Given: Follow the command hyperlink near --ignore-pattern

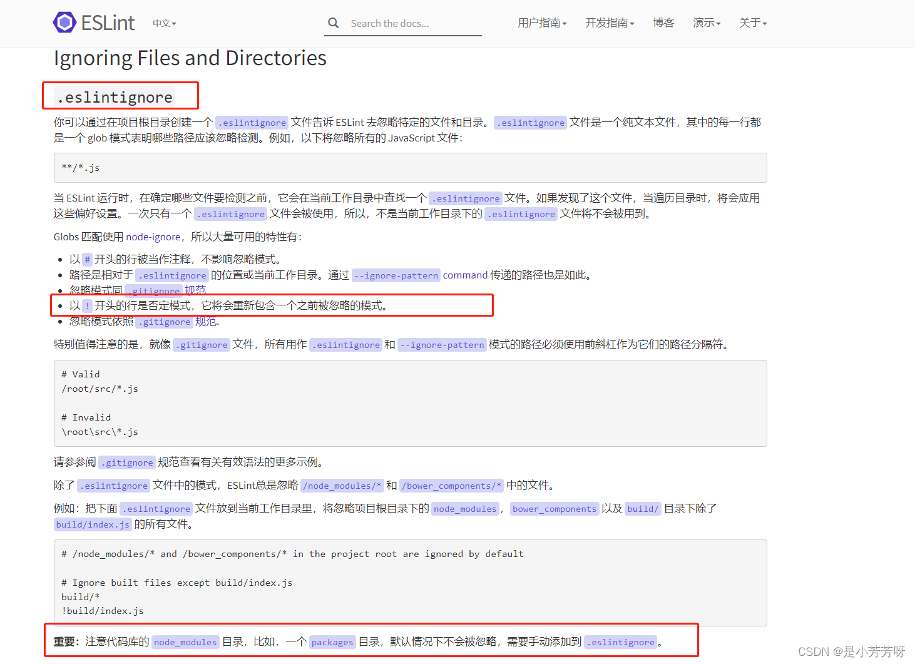Looking at the screenshot, I should click(465, 275).
